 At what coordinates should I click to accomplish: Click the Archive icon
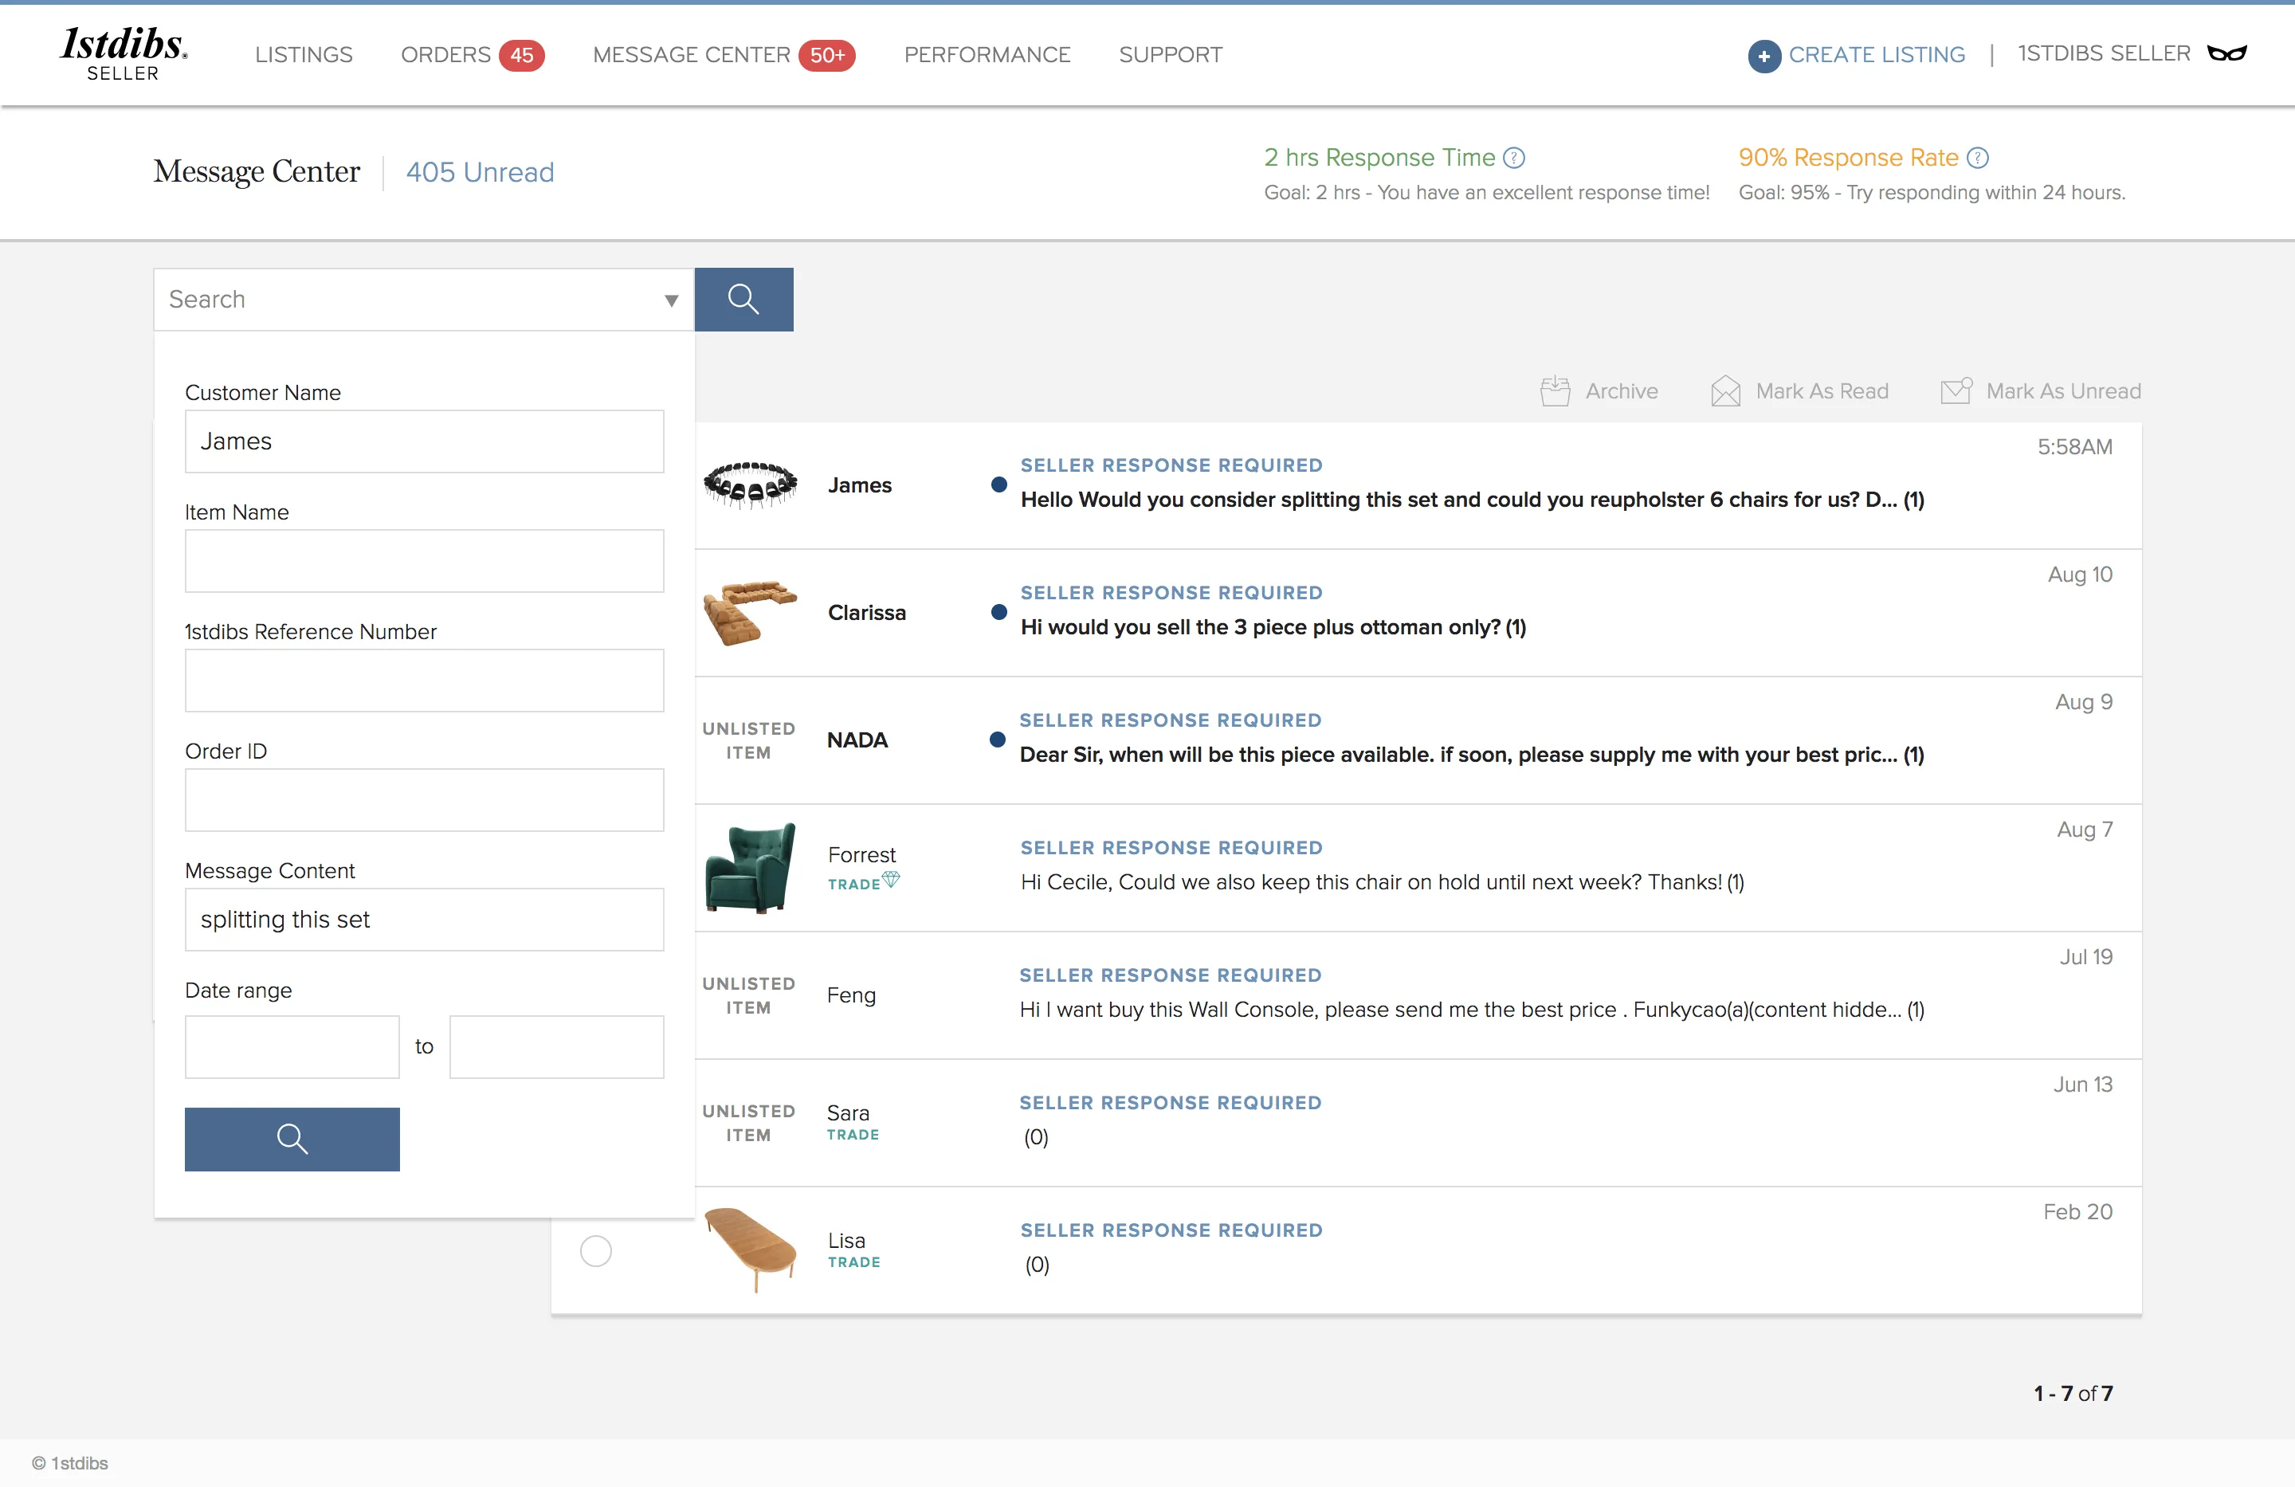(x=1555, y=390)
